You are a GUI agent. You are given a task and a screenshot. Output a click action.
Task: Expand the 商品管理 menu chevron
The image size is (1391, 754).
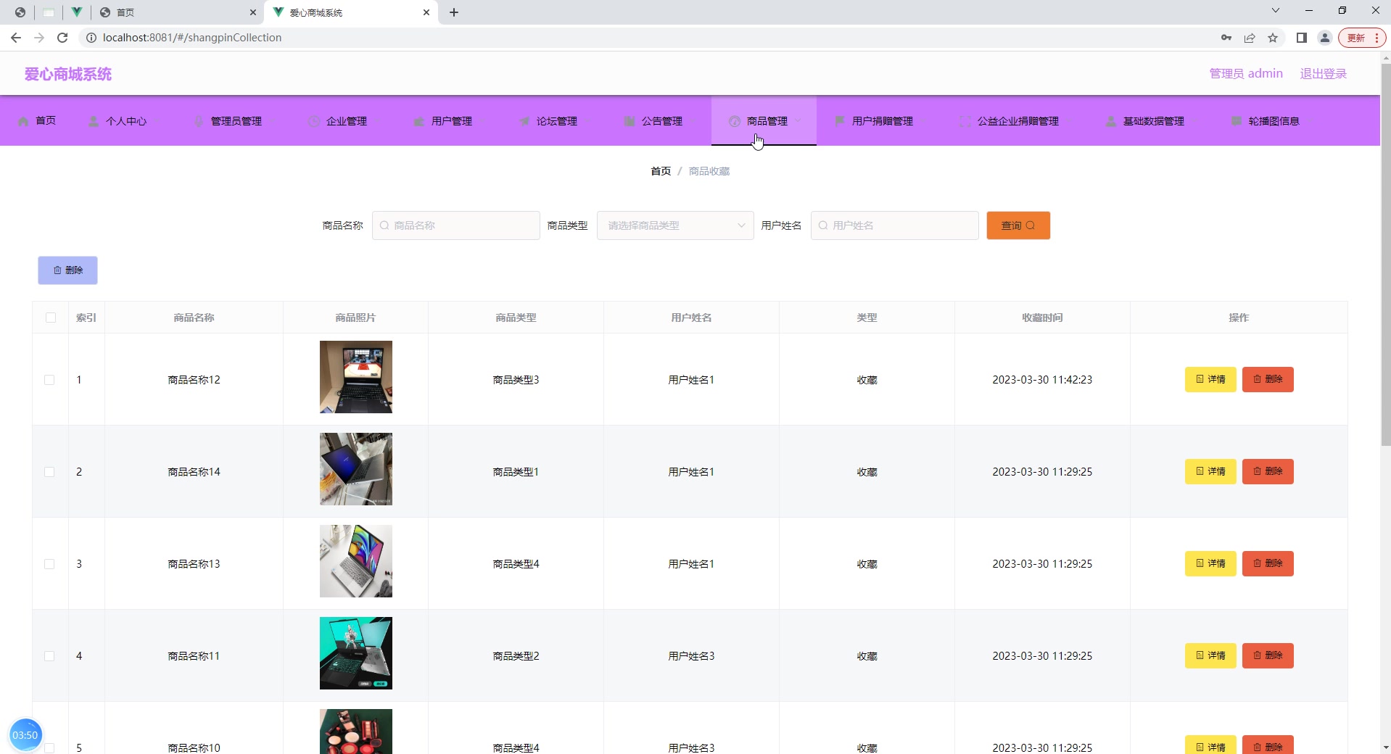[798, 121]
